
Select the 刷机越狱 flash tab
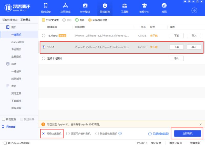tap(105, 8)
